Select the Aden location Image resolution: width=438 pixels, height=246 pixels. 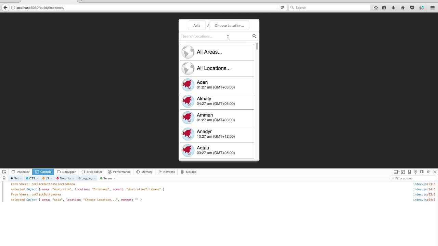[x=217, y=85]
